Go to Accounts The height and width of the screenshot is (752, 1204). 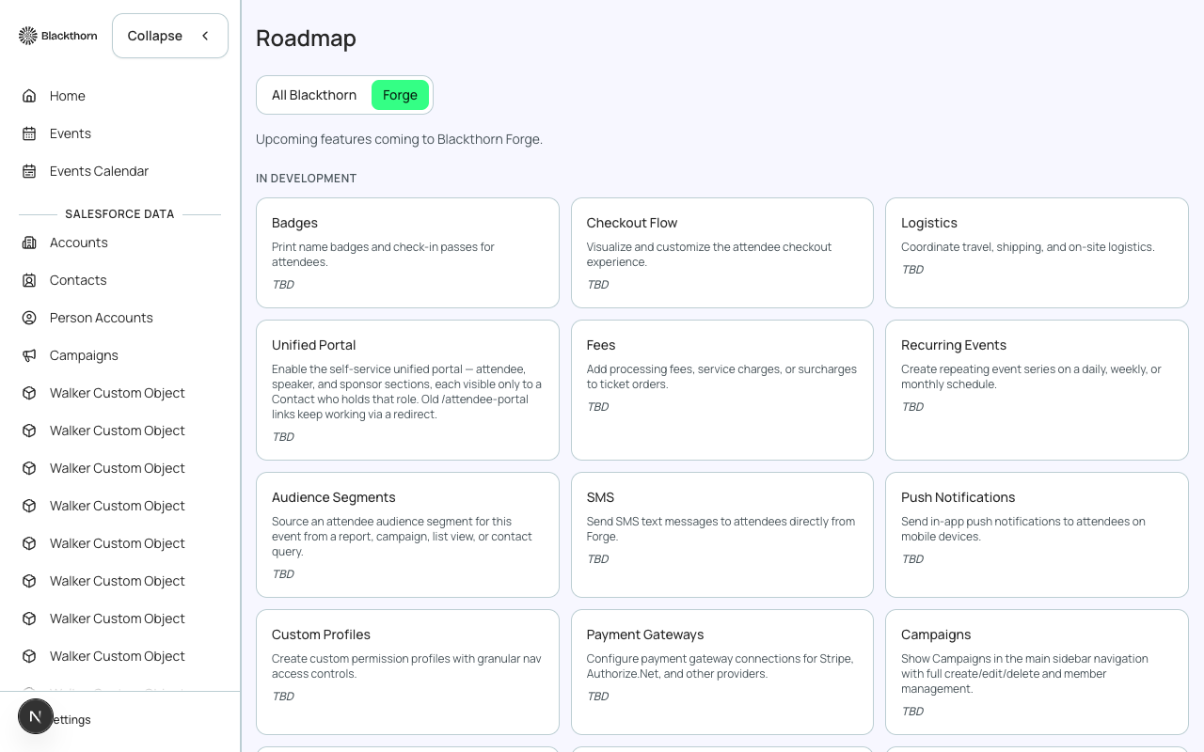click(119, 243)
